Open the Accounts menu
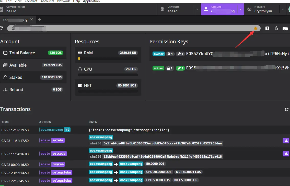Viewport: 290px width, 186px height. (x=47, y=1)
